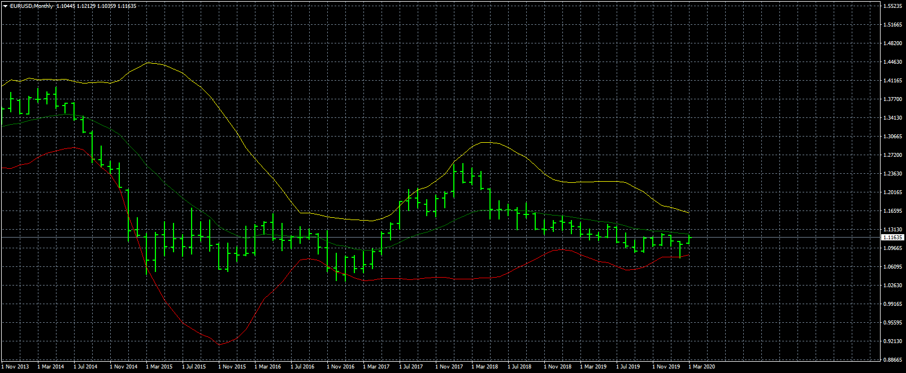
Task: Click the 1 Nov 2019 date label
Action: point(666,367)
